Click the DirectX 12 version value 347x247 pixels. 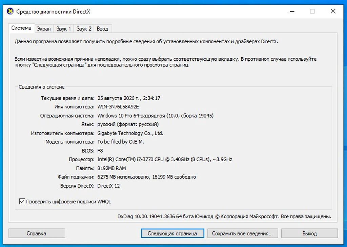108,186
